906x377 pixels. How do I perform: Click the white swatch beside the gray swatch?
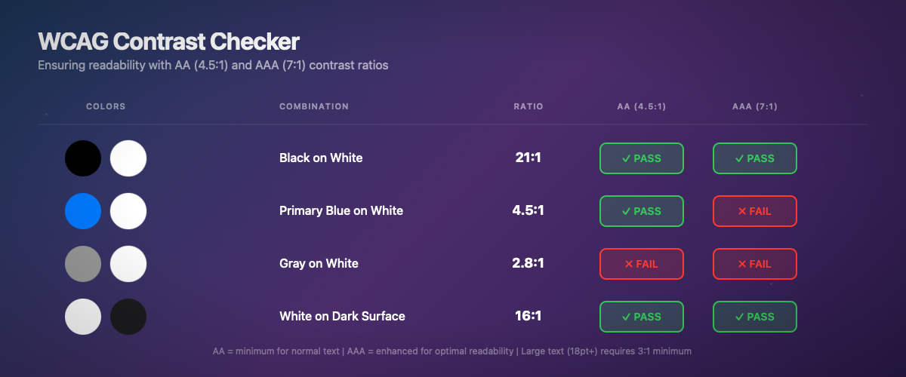tap(128, 264)
